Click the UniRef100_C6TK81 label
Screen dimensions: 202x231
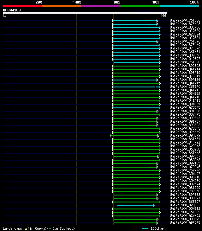pos(185,52)
